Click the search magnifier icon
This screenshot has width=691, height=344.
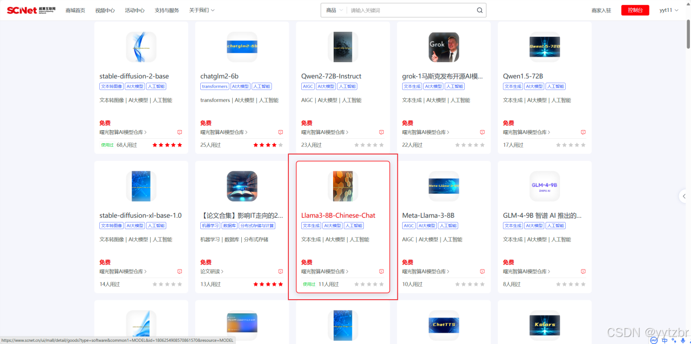479,10
